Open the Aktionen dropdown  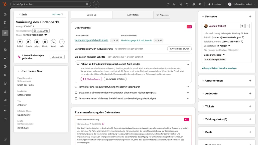[x=58, y=14]
